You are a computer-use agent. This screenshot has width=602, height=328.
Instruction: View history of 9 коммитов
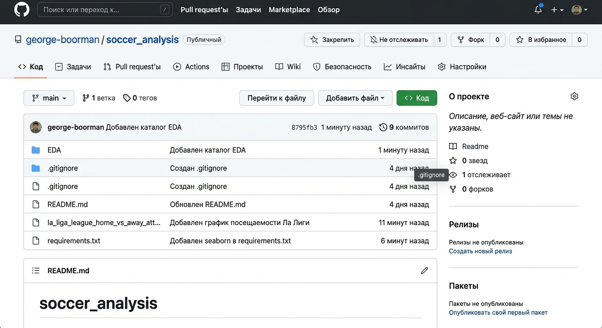coord(404,127)
